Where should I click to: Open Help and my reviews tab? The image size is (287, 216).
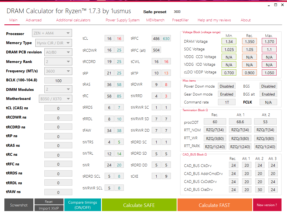[214, 20]
